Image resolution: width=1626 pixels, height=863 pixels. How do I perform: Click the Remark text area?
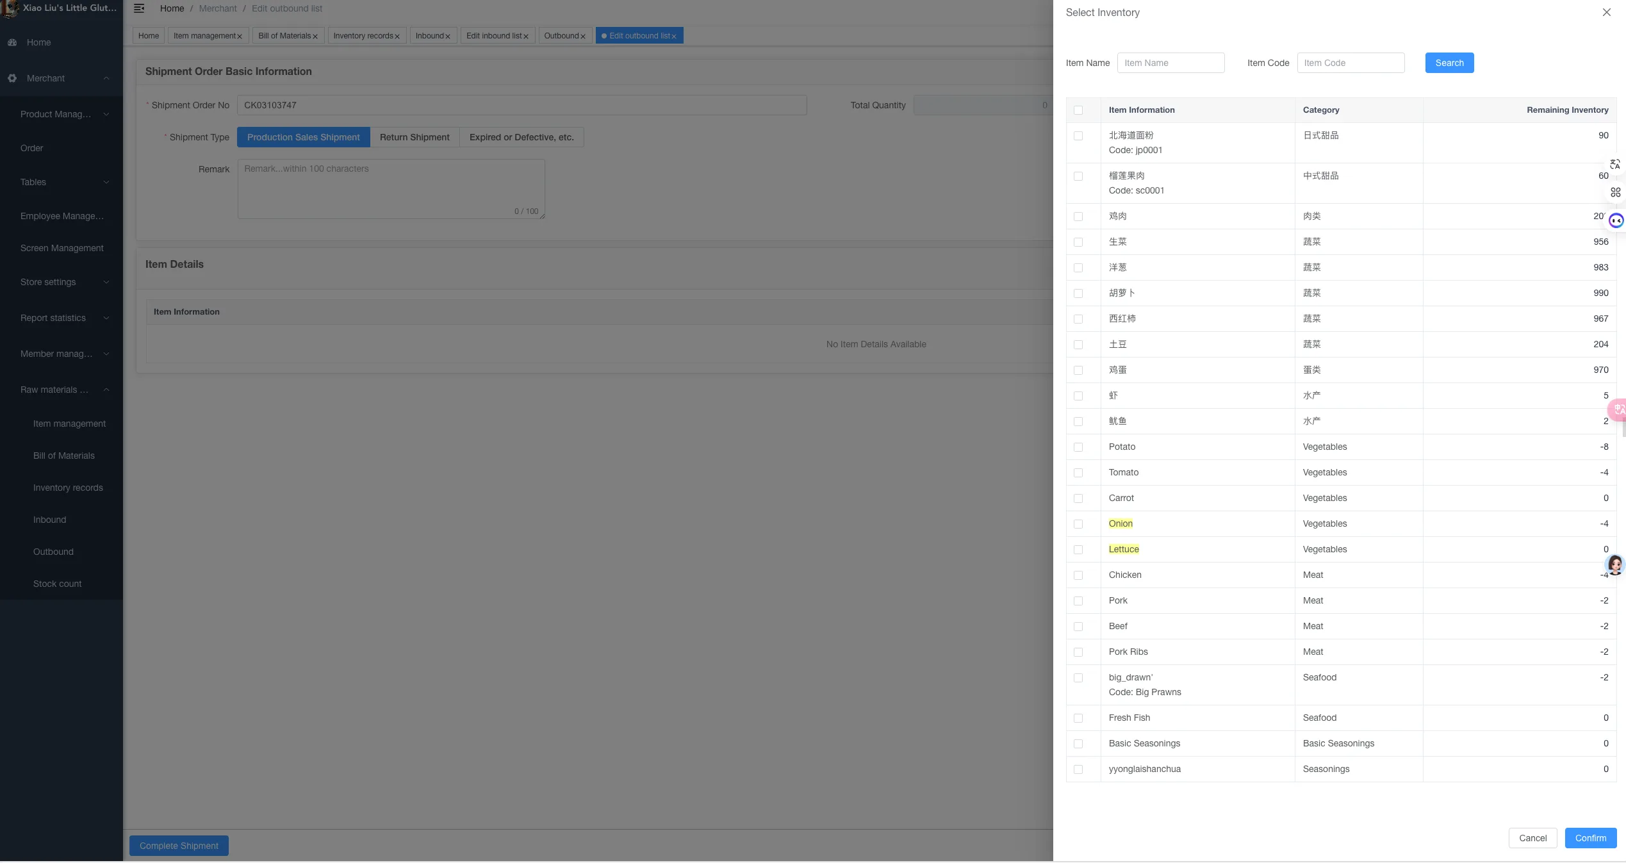tap(391, 189)
